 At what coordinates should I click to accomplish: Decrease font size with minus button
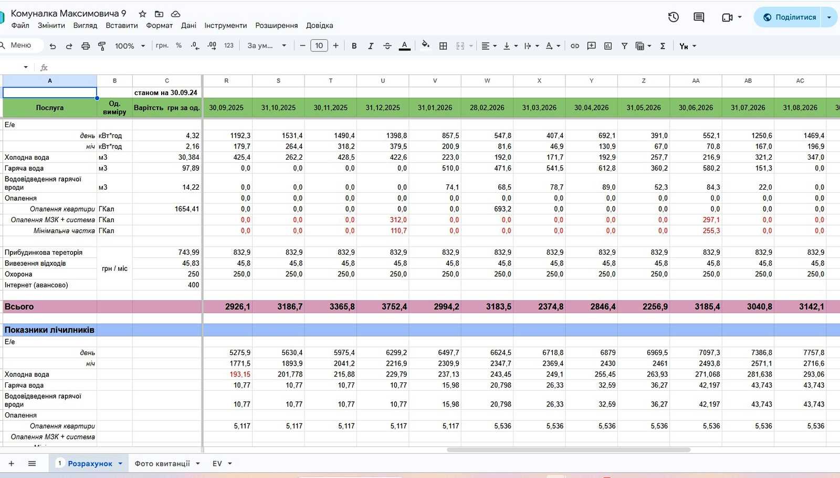point(302,46)
